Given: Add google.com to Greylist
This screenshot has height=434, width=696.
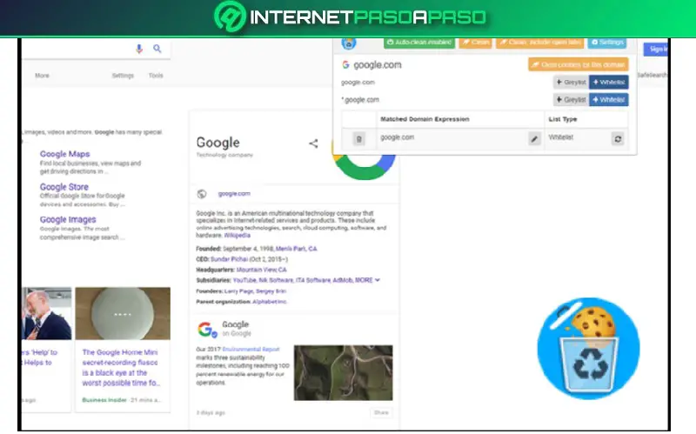Looking at the screenshot, I should click(571, 82).
